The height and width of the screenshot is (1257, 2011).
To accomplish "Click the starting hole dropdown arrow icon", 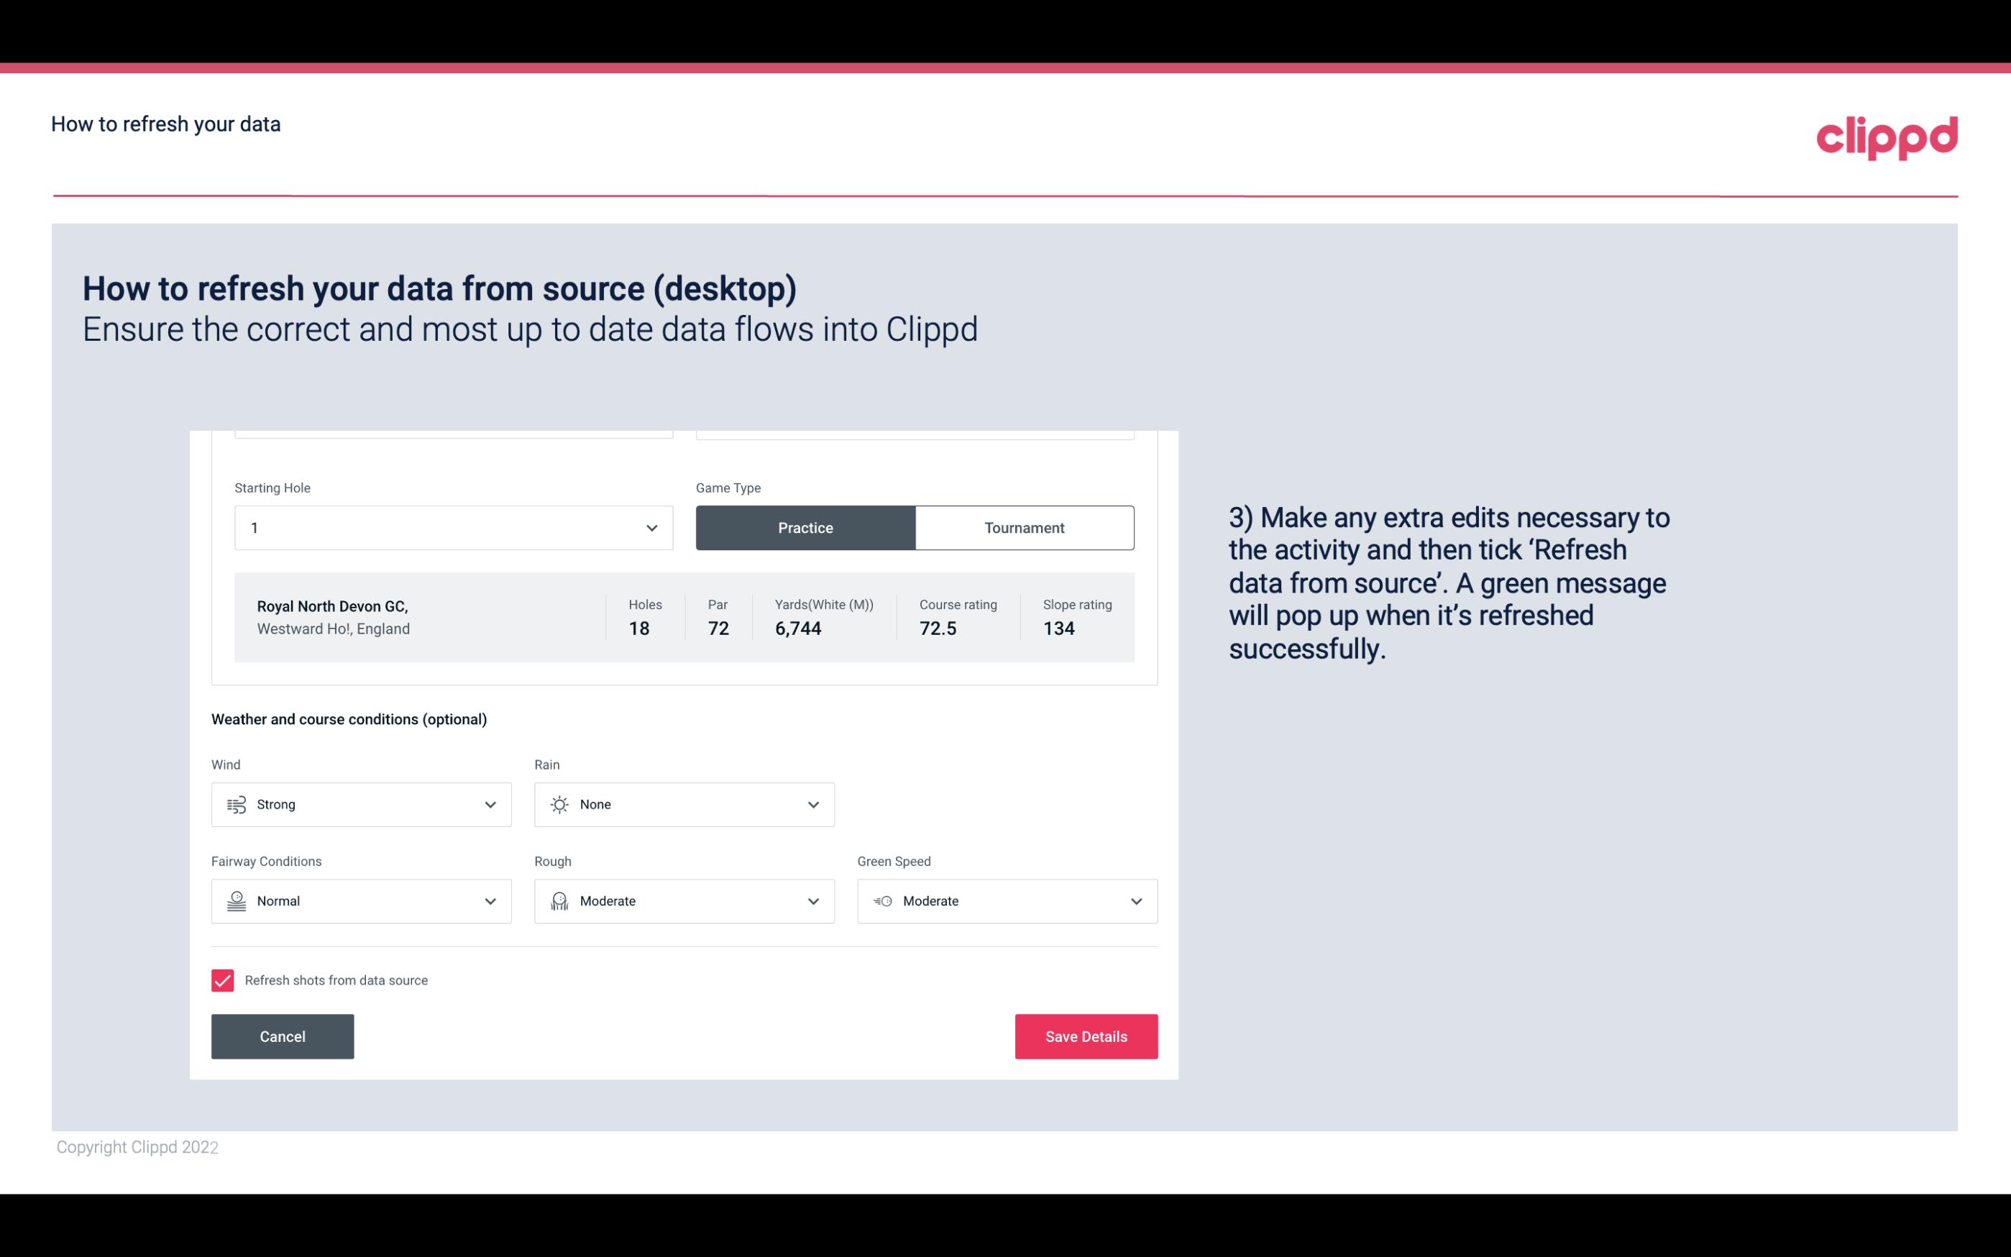I will click(650, 526).
